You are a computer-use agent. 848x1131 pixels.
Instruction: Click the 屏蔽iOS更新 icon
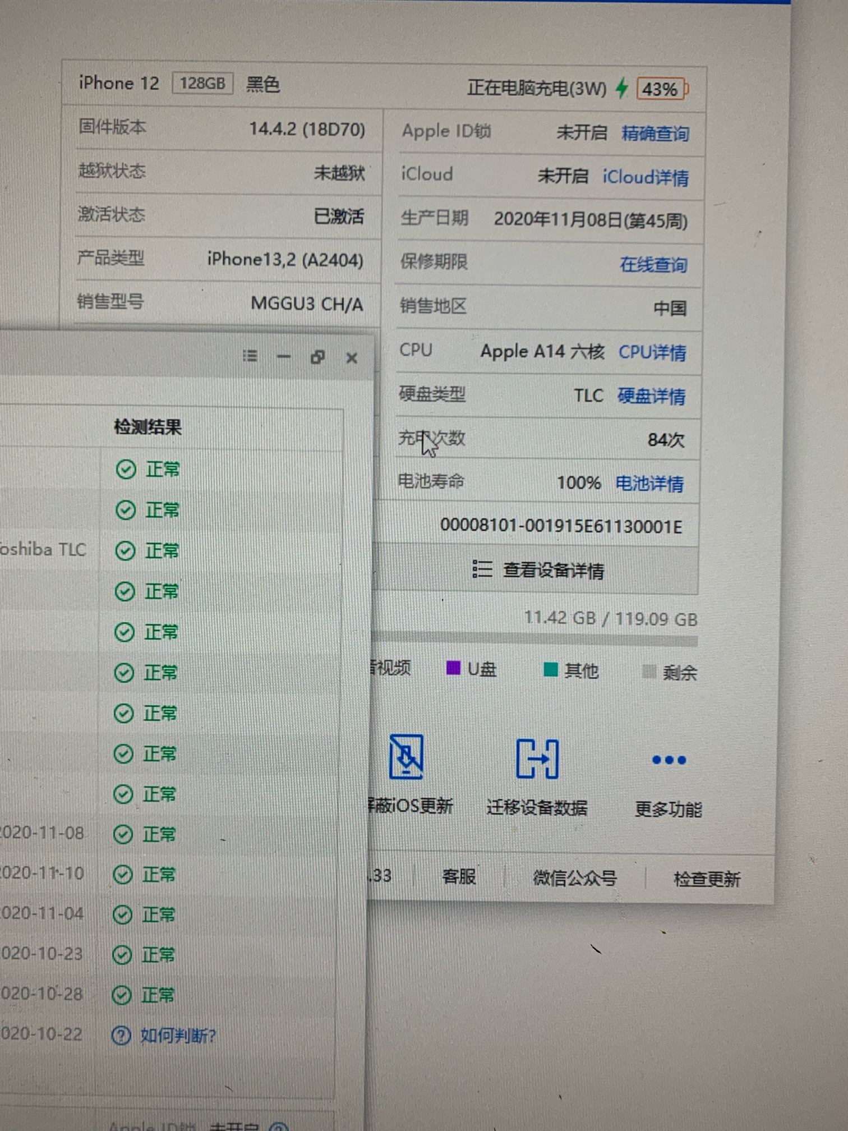(x=406, y=756)
